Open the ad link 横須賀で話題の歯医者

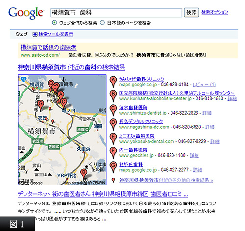click(x=49, y=48)
